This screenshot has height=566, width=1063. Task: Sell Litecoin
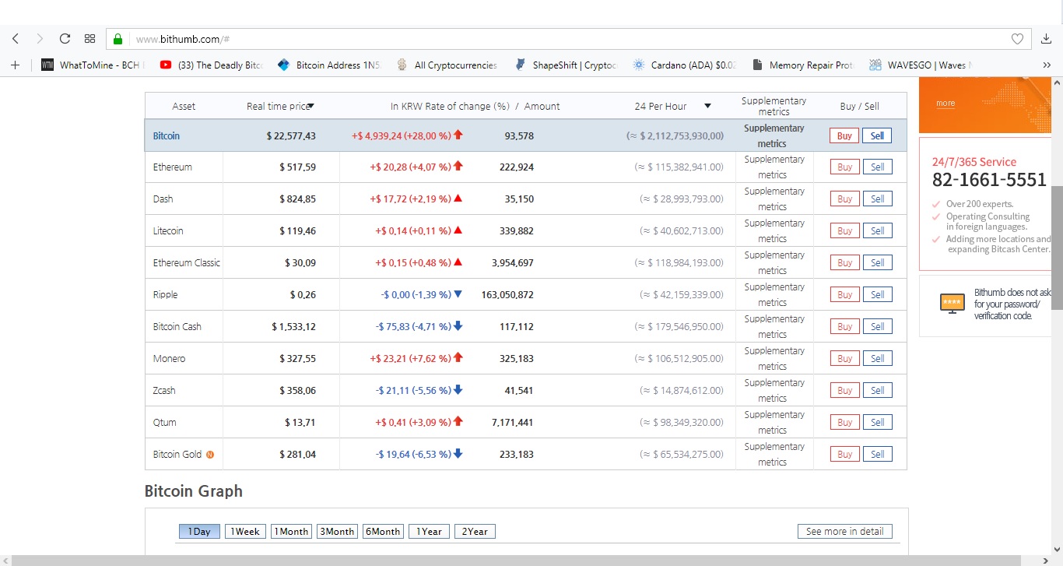(x=877, y=230)
